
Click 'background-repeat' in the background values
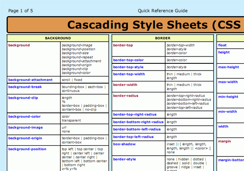coord(77,57)
